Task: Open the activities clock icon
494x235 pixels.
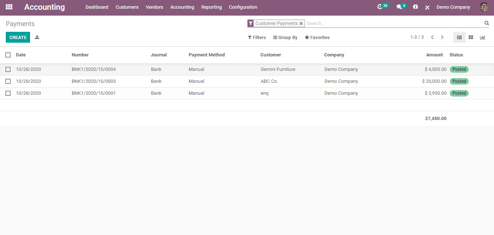Action: (380, 7)
